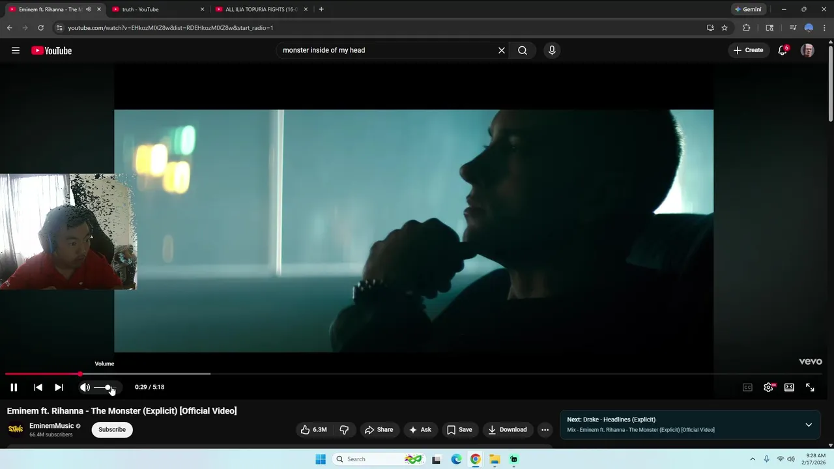Click the Ask button
The width and height of the screenshot is (834, 469).
click(x=420, y=429)
